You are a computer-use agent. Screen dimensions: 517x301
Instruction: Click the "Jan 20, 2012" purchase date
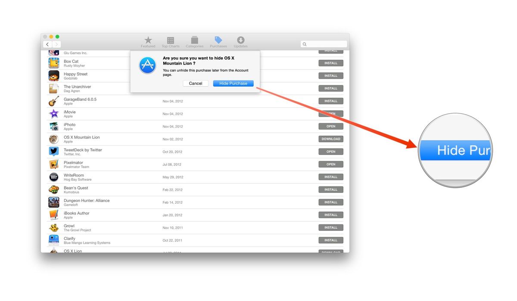(172, 215)
